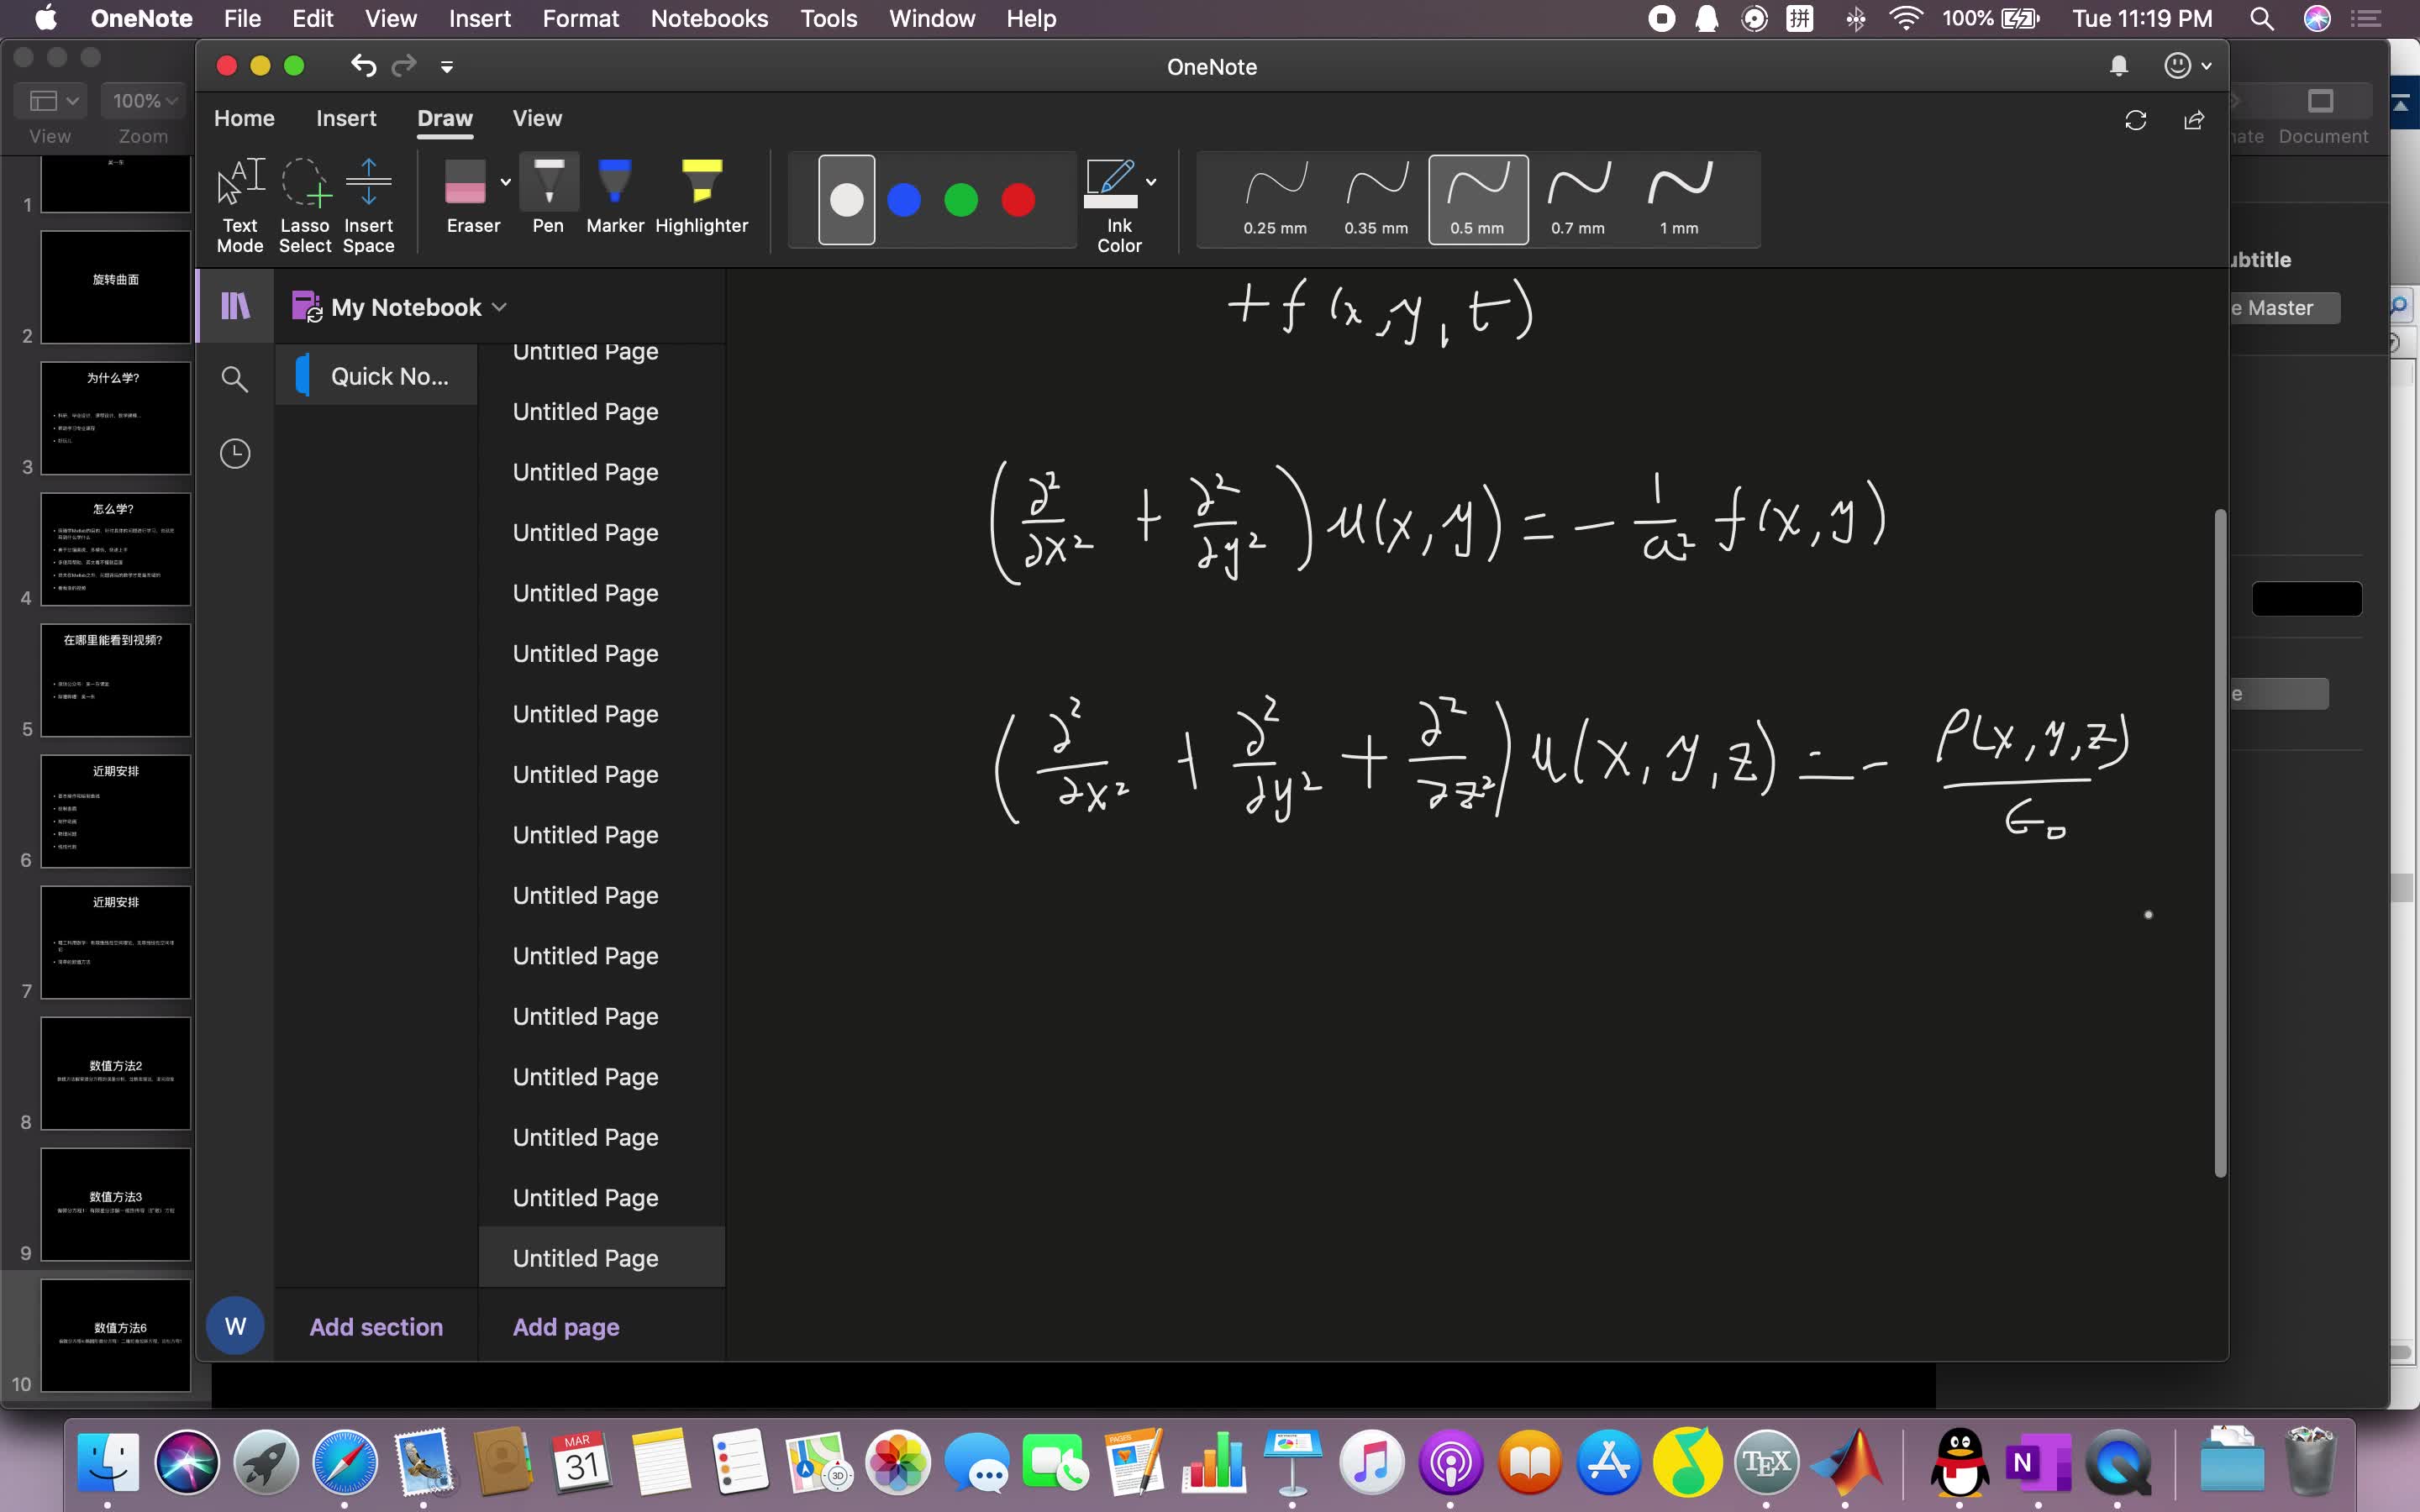
Task: Click Add section link
Action: click(376, 1327)
